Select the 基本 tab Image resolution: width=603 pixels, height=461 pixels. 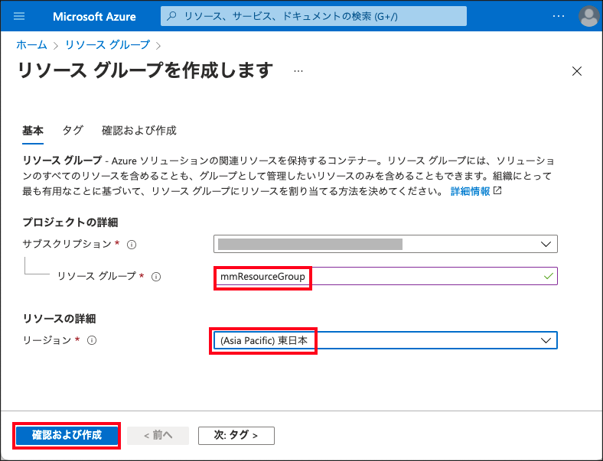(x=33, y=131)
